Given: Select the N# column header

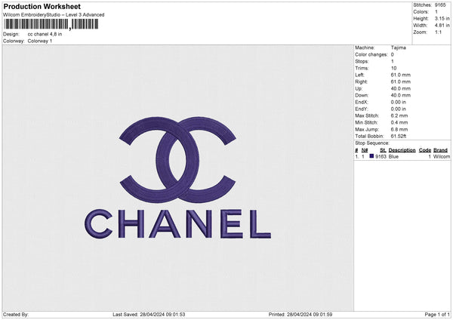Looking at the screenshot, I should 365,150.
